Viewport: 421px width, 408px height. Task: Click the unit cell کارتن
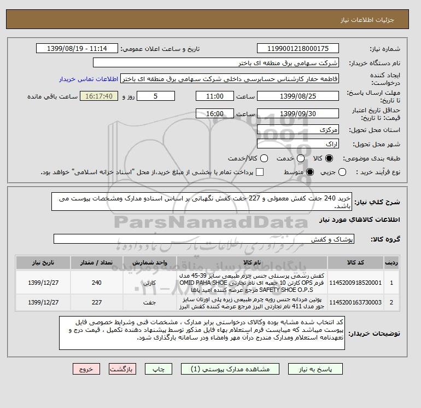[150, 283]
